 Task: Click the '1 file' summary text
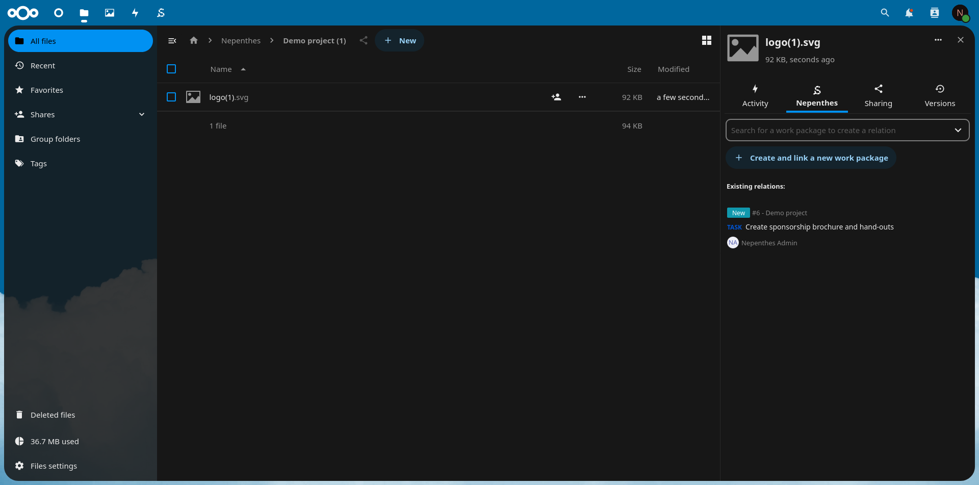(x=218, y=126)
